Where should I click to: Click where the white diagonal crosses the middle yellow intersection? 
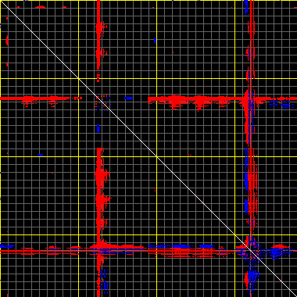click(x=156, y=156)
